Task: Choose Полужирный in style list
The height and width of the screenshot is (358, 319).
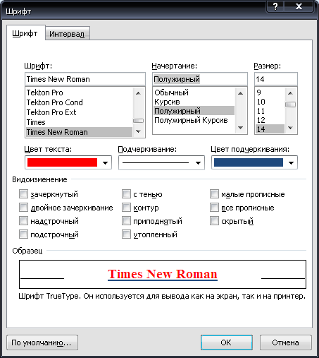Action: coord(194,111)
